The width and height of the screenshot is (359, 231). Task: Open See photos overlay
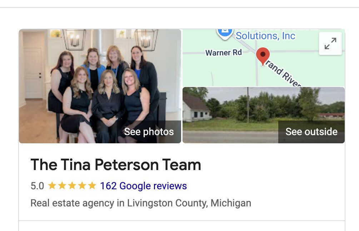(x=149, y=132)
